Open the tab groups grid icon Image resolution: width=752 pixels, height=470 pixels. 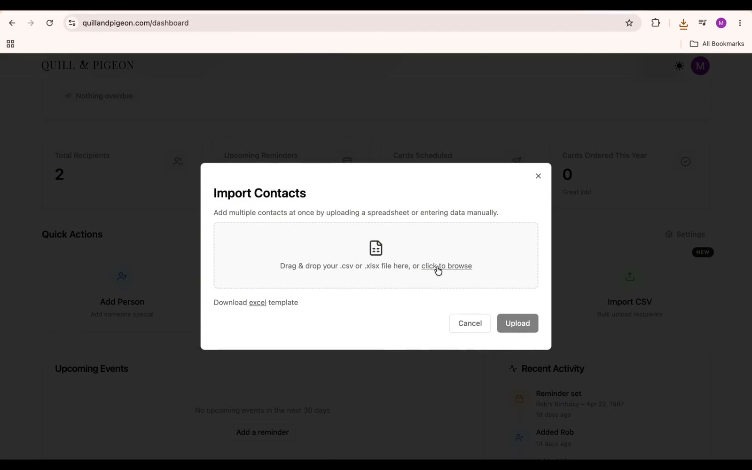pos(10,44)
